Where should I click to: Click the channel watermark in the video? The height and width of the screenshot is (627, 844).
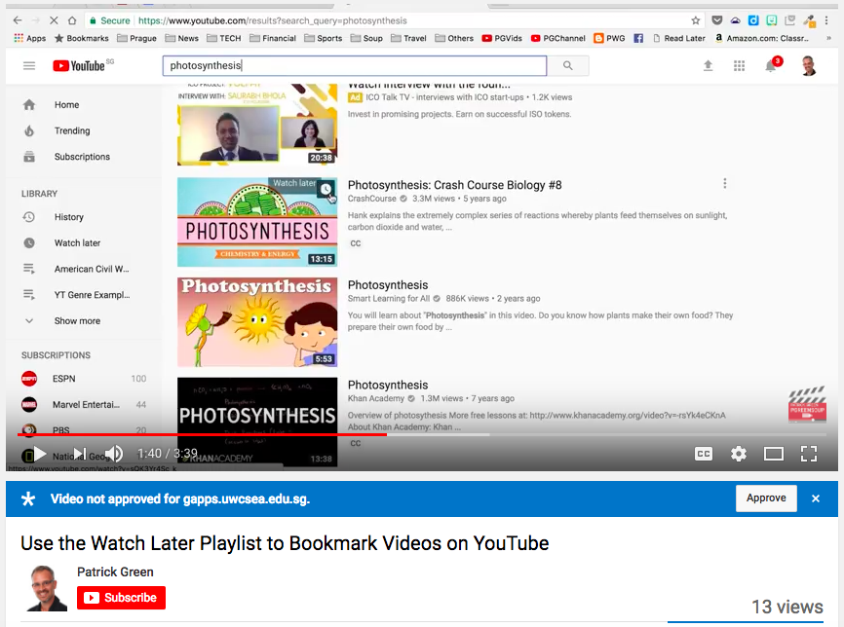pos(807,404)
